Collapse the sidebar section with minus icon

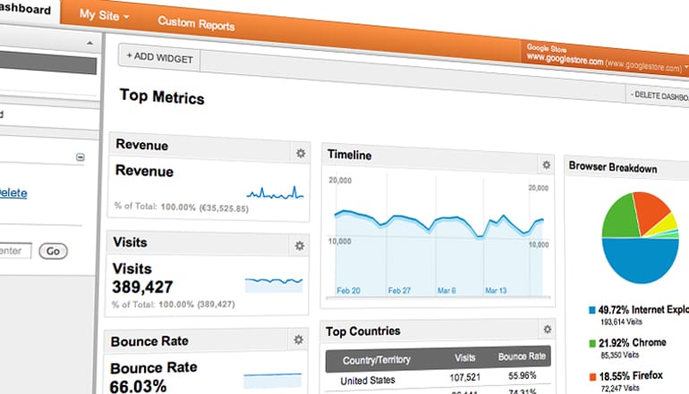[81, 157]
